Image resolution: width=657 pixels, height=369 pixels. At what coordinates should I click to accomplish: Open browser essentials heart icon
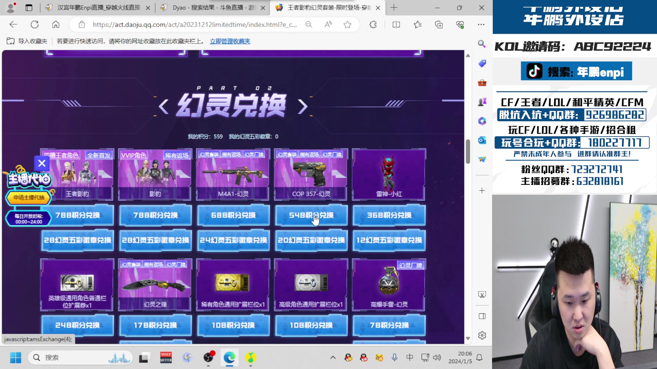(x=460, y=24)
